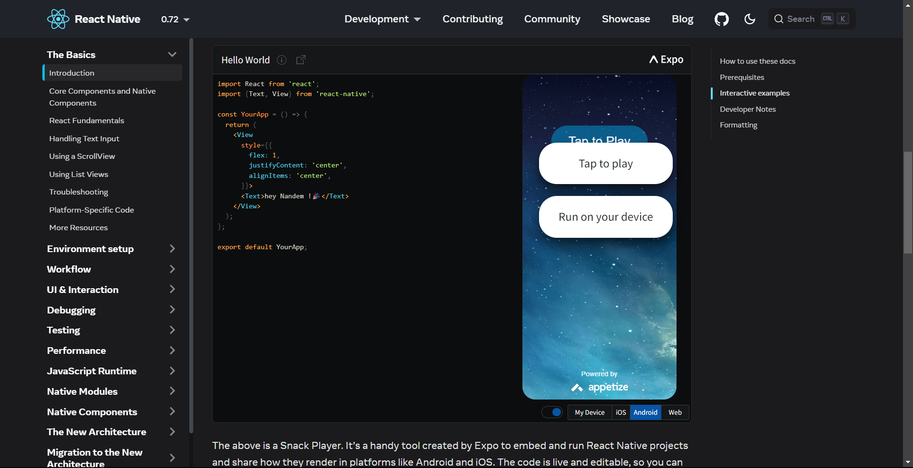Toggle the switch beside My Device

coord(552,412)
